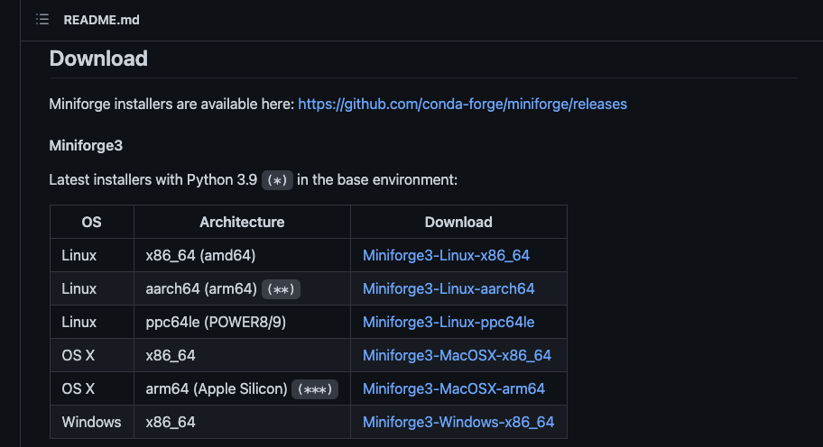Click the Download column header

458,223
